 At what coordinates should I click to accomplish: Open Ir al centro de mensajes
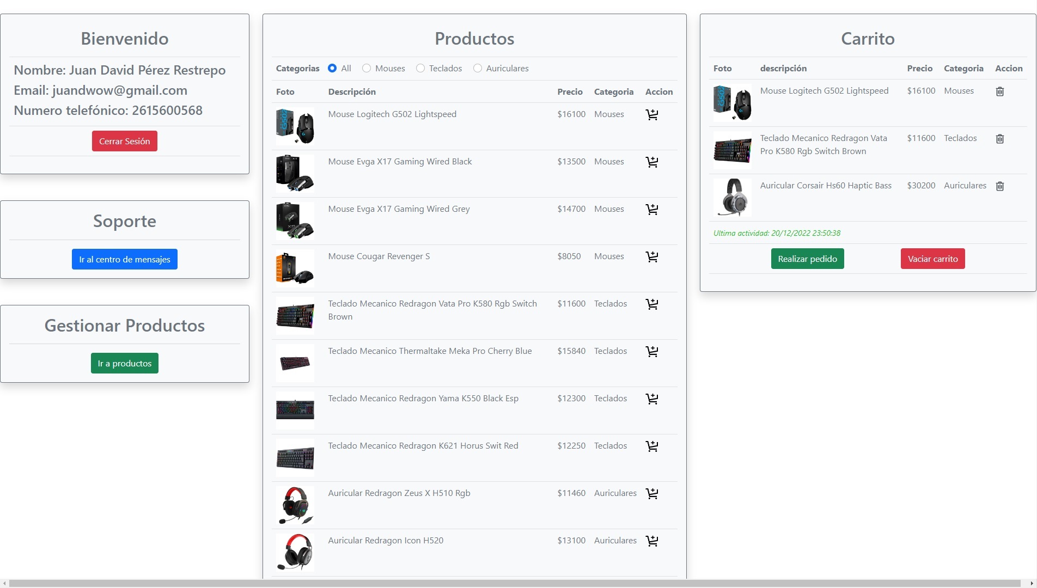click(124, 259)
